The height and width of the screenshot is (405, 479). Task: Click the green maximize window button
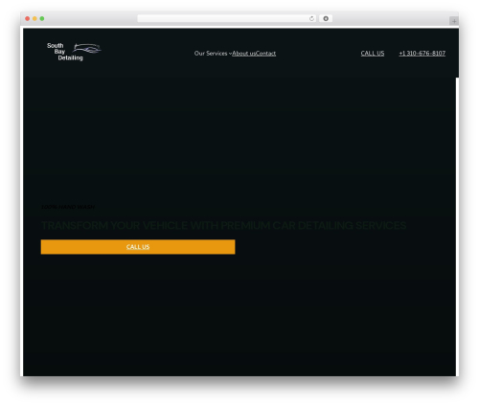tap(42, 18)
